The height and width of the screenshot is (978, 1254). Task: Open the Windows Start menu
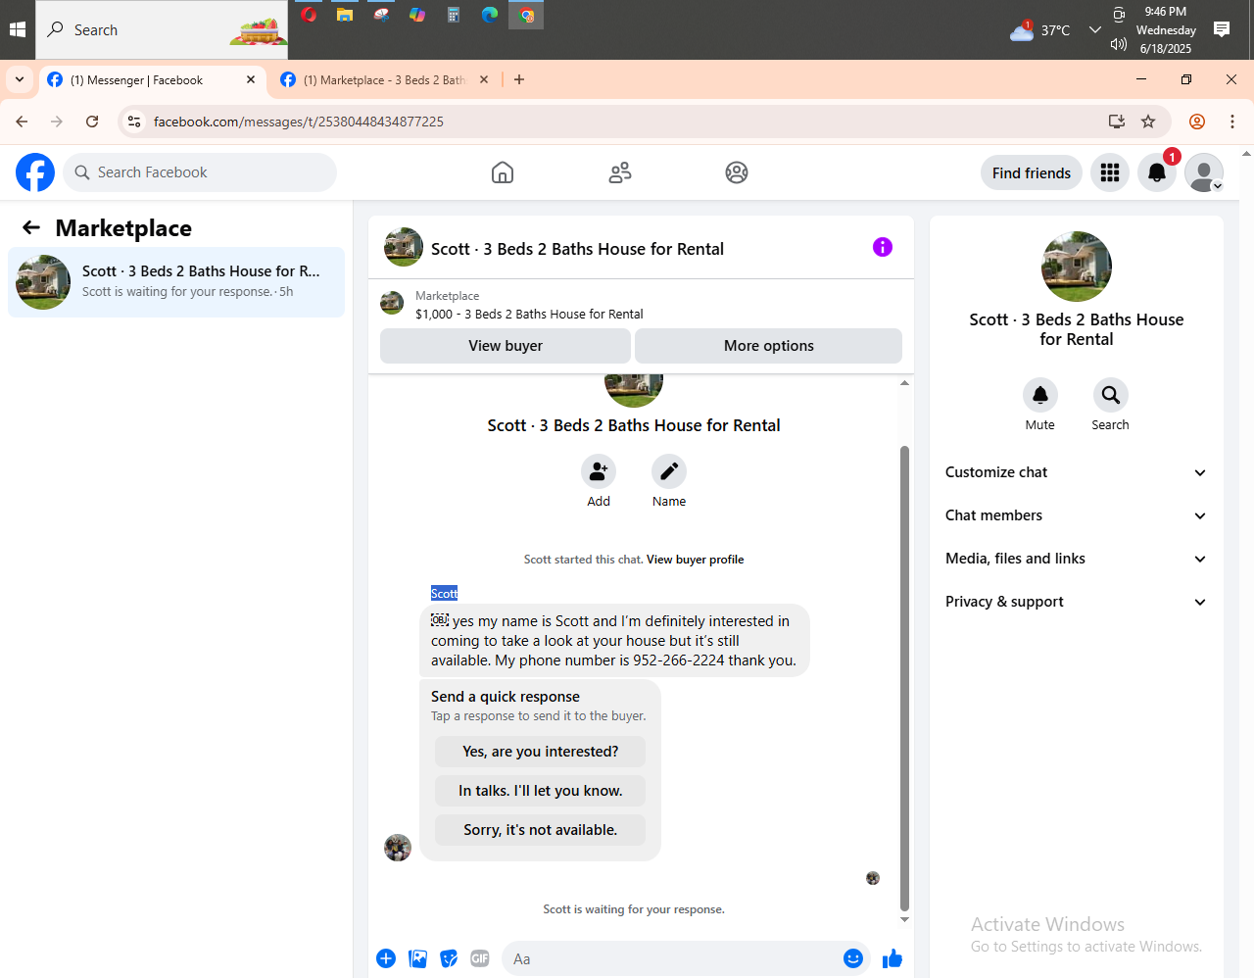(x=18, y=29)
